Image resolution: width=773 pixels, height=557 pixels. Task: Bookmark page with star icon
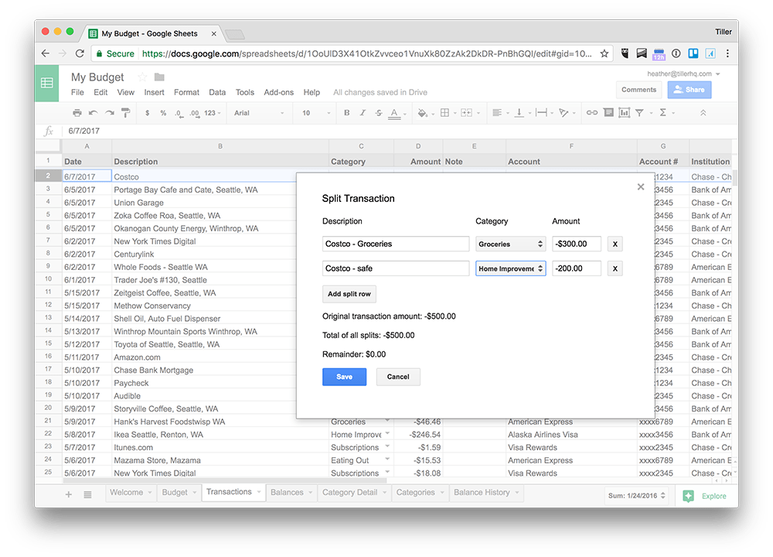[604, 53]
